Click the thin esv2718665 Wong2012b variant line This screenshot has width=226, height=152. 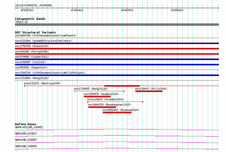(x=99, y=91)
